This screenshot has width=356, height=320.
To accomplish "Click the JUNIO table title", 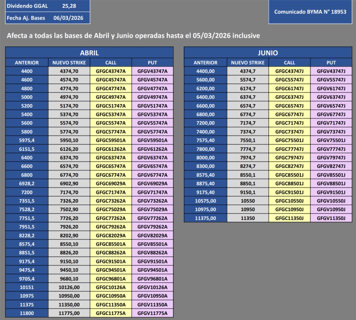I will click(268, 53).
